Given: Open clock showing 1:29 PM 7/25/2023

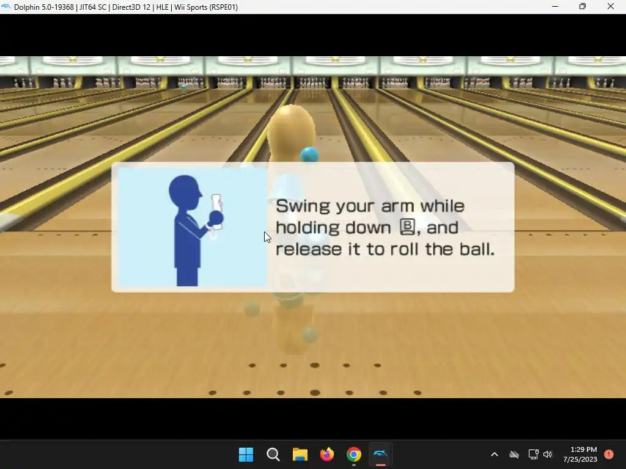Looking at the screenshot, I should click(x=580, y=454).
